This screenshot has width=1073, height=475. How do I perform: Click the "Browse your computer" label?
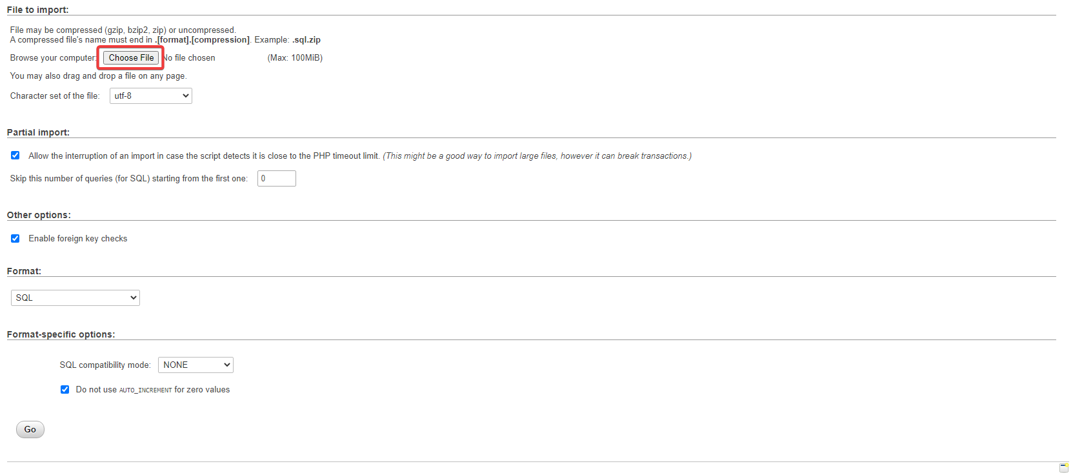pos(53,58)
